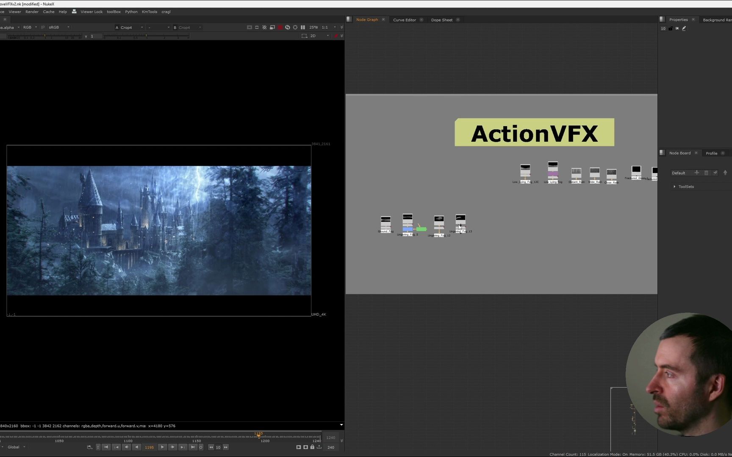Go to next keyframe
This screenshot has height=457, width=732.
click(183, 447)
